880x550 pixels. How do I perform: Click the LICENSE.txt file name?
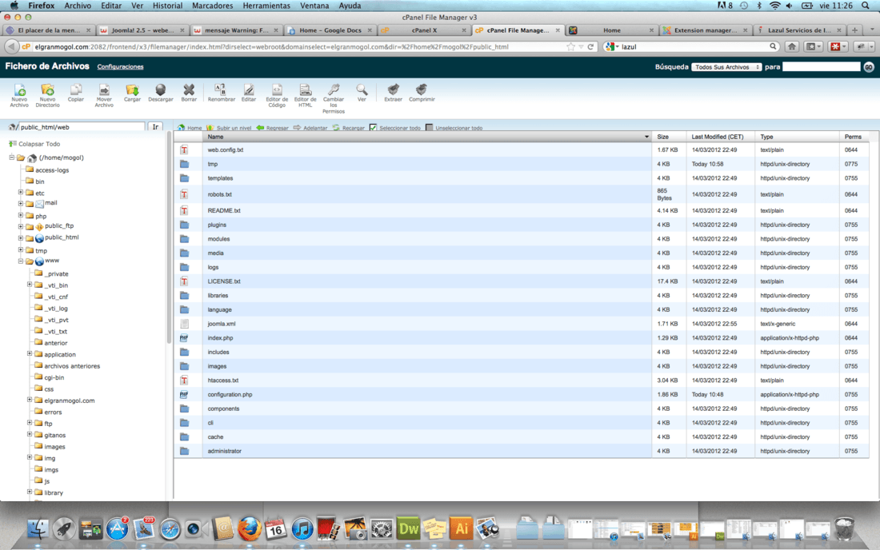pyautogui.click(x=224, y=281)
